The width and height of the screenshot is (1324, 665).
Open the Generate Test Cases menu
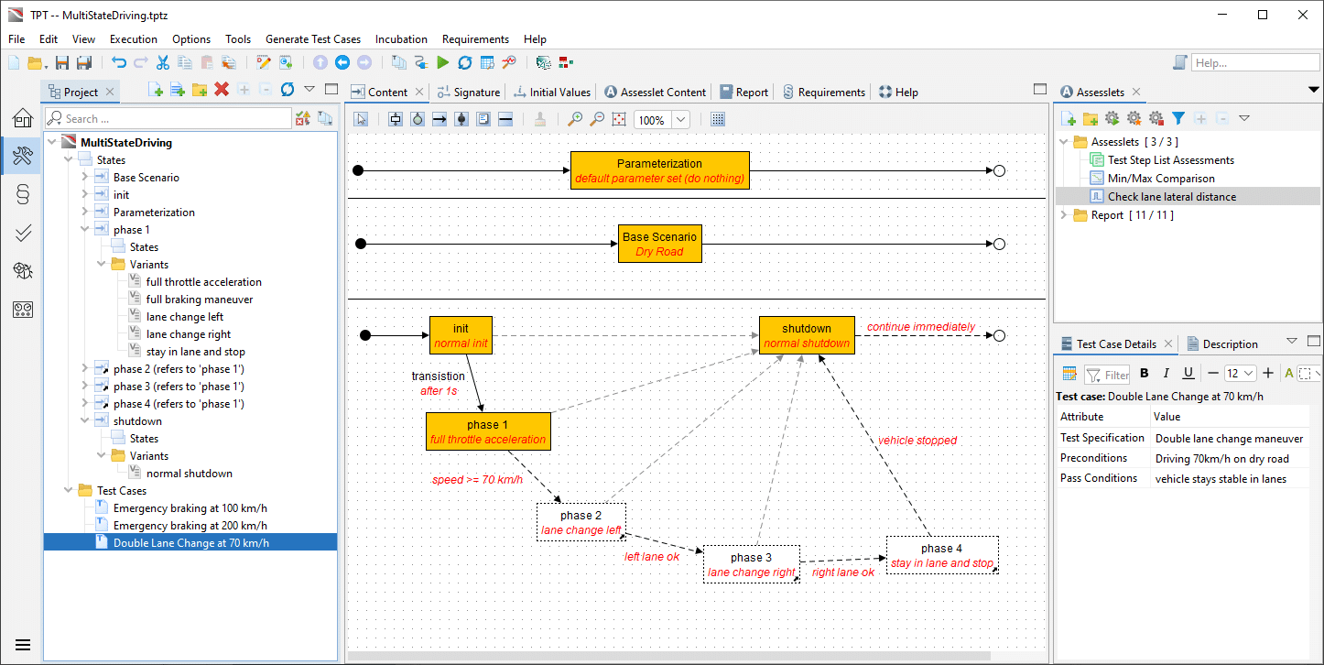click(313, 39)
